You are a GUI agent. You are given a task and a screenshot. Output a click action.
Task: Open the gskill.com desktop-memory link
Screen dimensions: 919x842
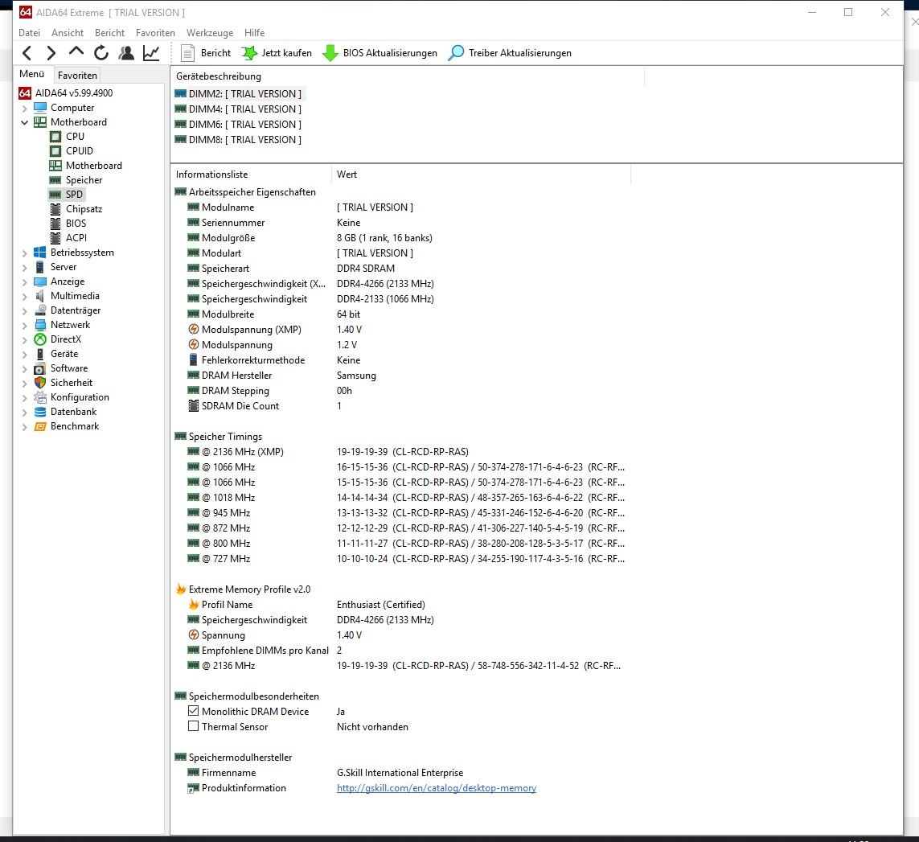tap(437, 788)
